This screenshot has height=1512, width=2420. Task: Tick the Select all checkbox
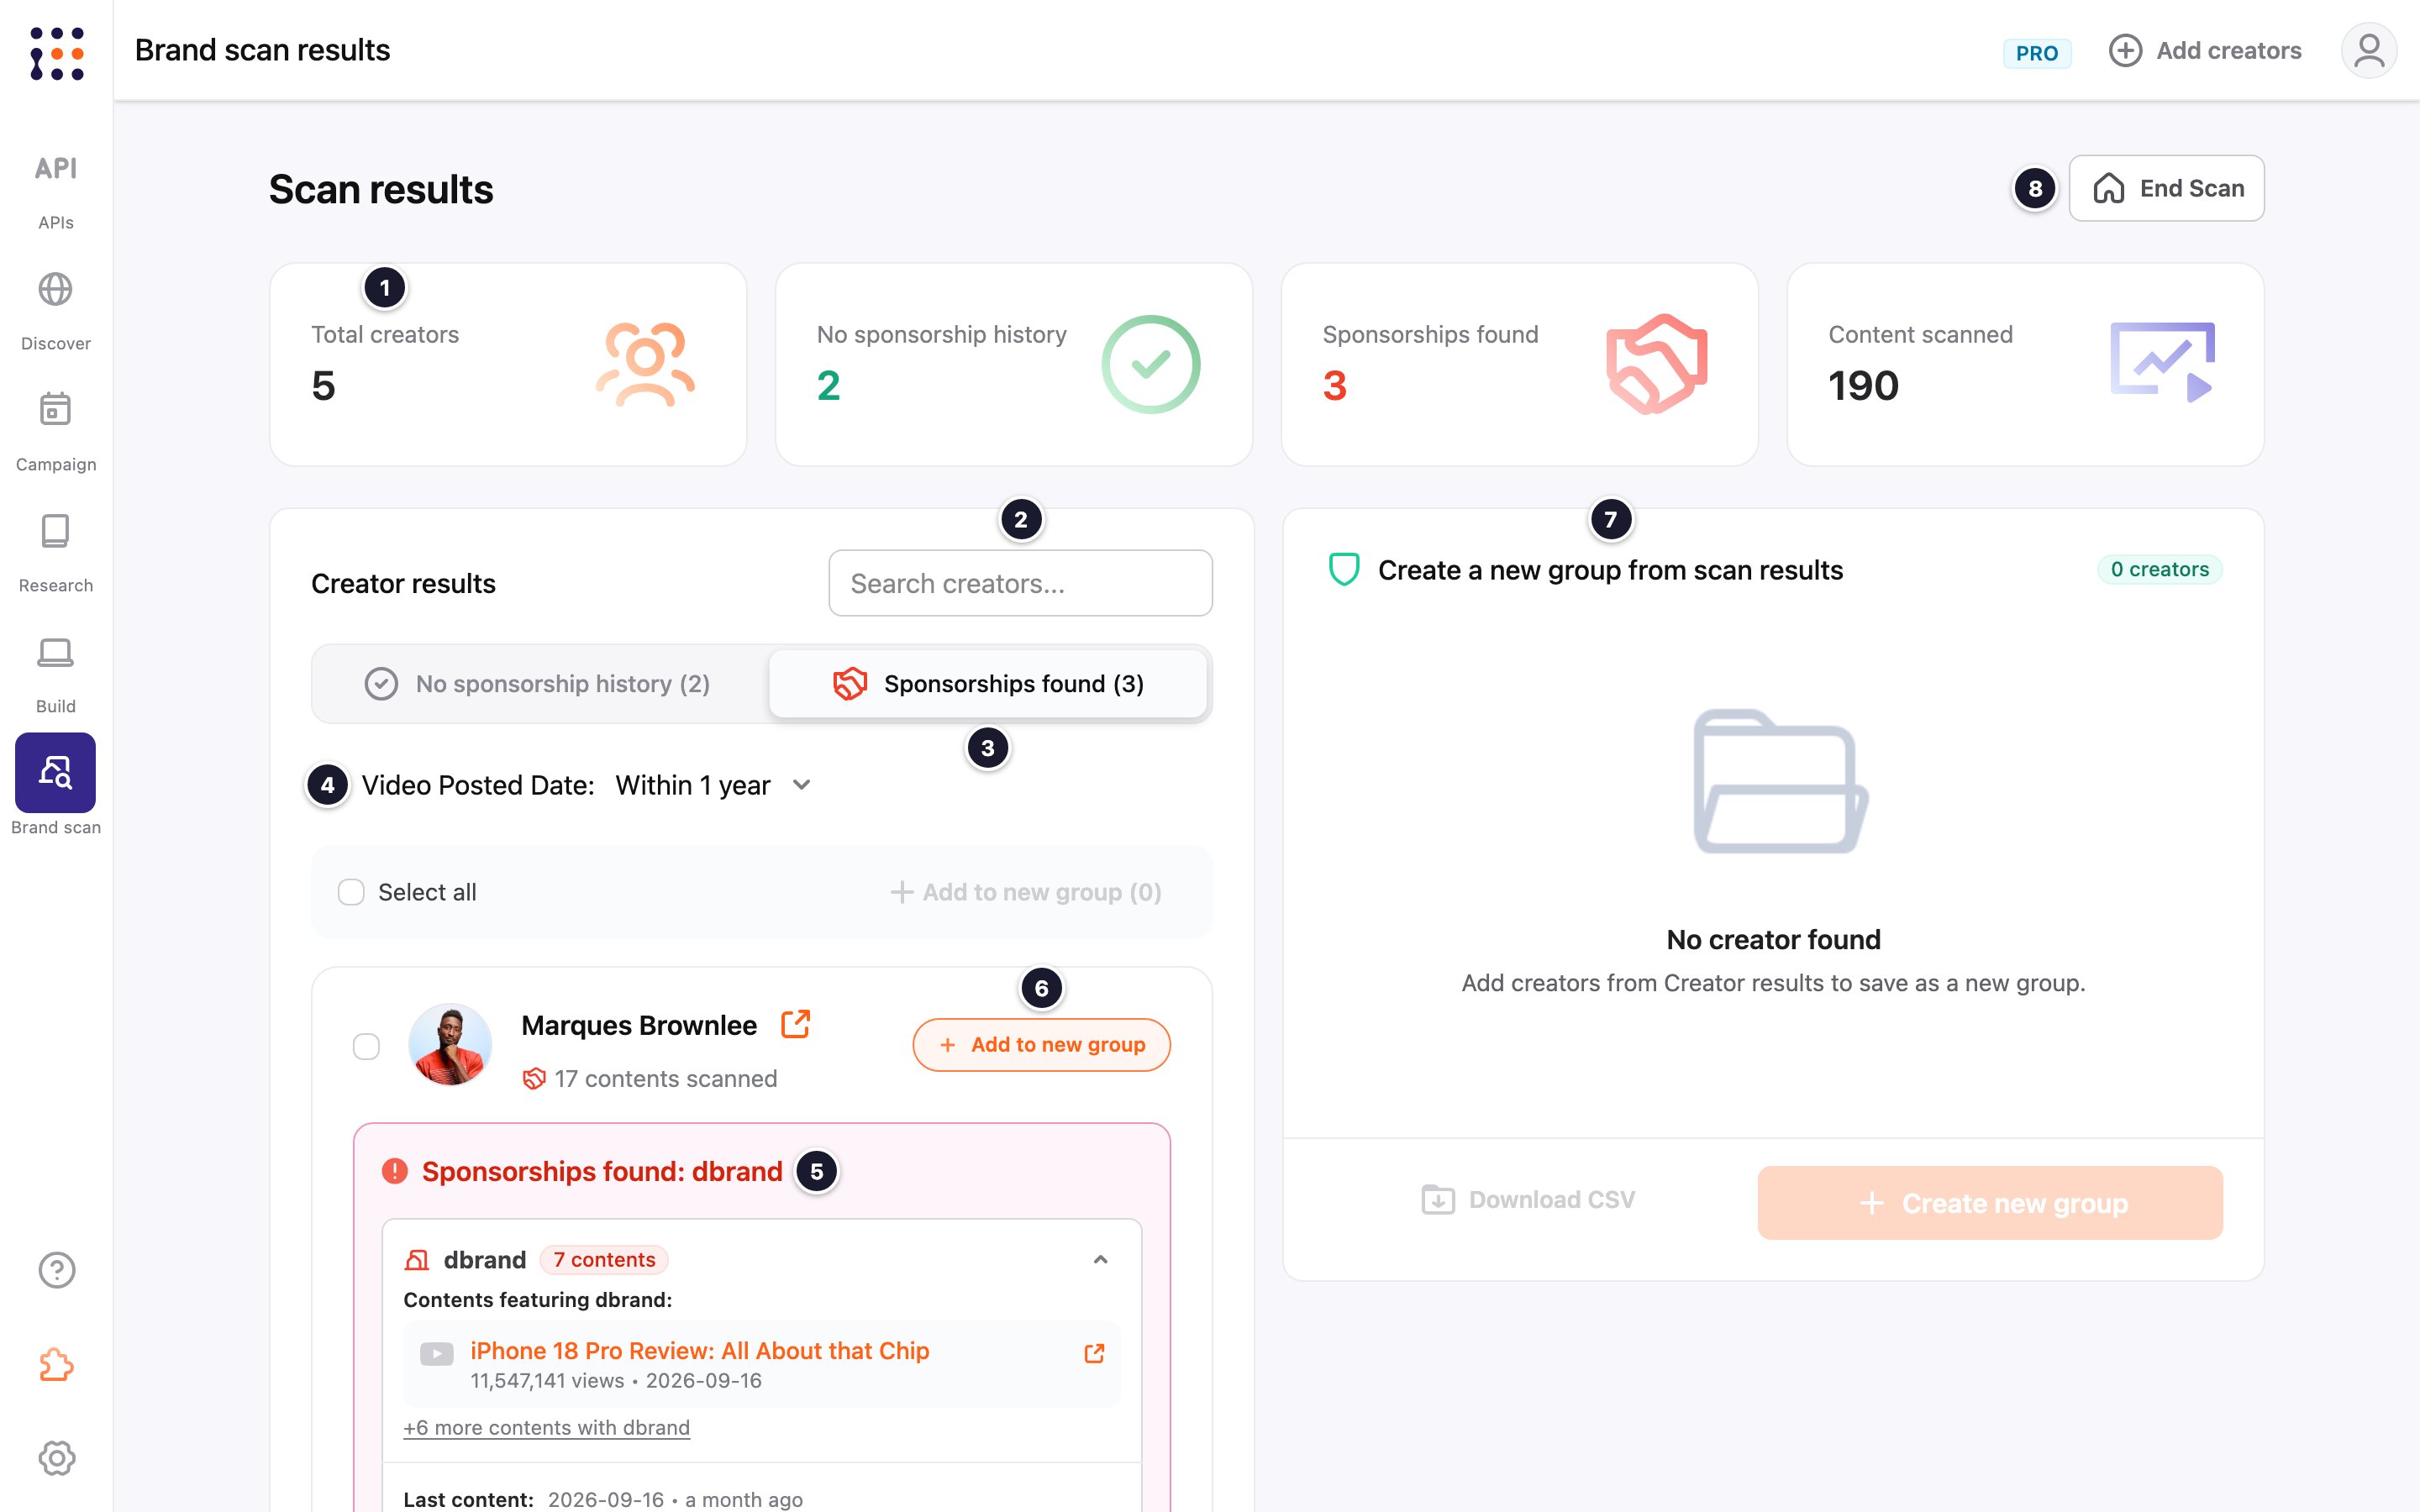(351, 892)
